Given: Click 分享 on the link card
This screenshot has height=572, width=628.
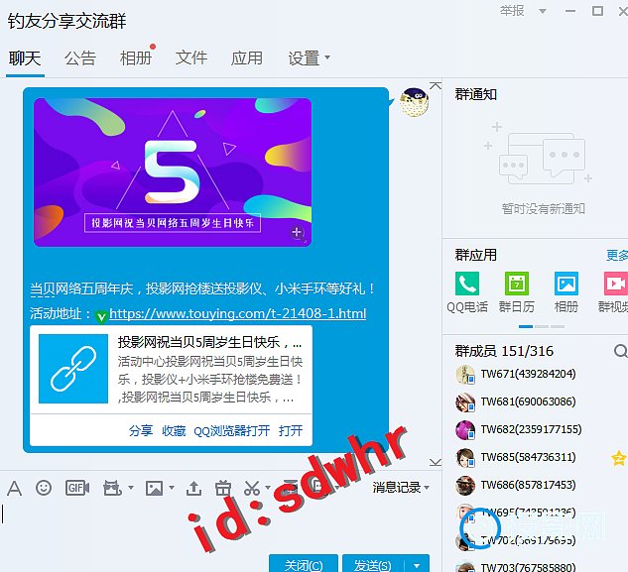Looking at the screenshot, I should [141, 430].
